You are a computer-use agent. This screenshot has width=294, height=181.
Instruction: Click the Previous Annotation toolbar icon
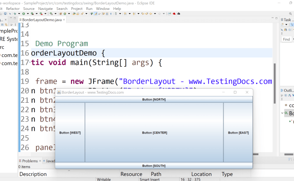coord(134,14)
